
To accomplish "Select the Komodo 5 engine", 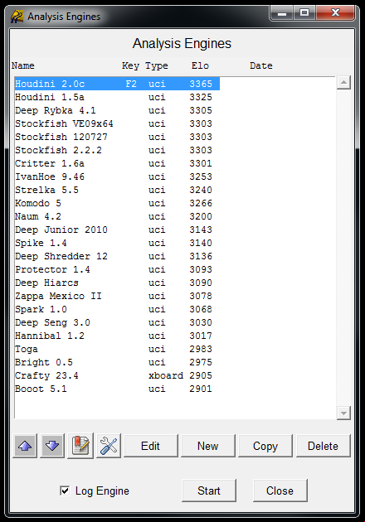I will [117, 203].
